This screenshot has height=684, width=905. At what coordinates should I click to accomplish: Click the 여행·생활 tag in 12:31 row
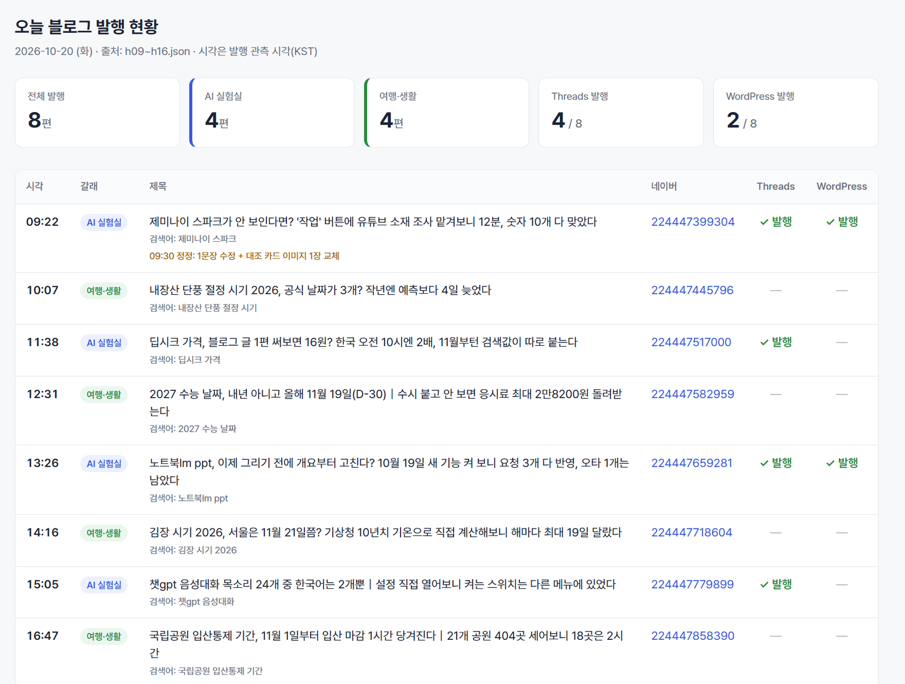[104, 395]
